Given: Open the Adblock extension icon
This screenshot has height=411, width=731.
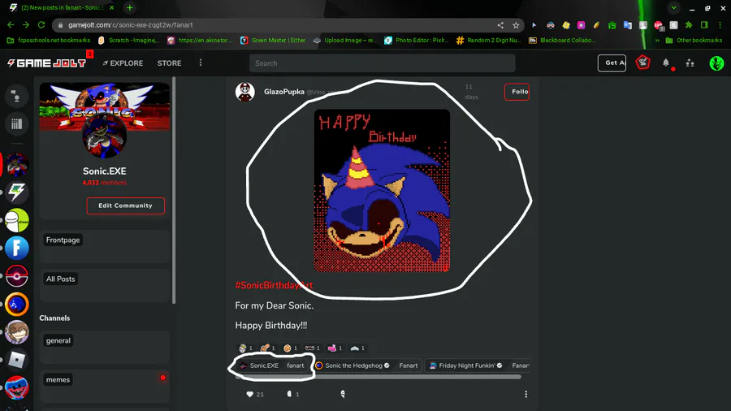Looking at the screenshot, I should pos(658,25).
